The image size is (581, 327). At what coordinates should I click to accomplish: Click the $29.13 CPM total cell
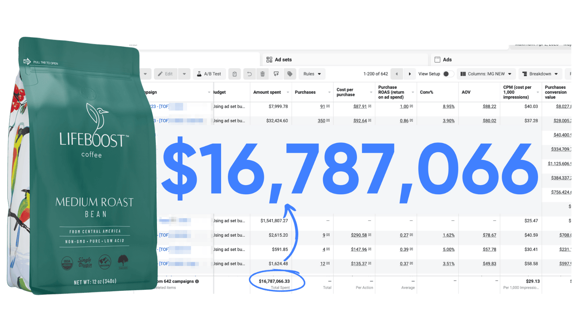pyautogui.click(x=533, y=281)
